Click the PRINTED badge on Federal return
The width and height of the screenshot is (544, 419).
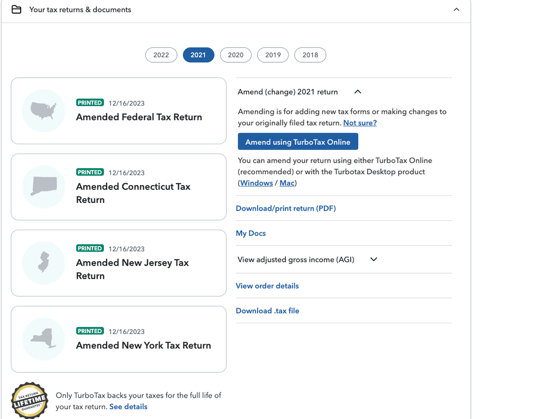[x=90, y=103]
